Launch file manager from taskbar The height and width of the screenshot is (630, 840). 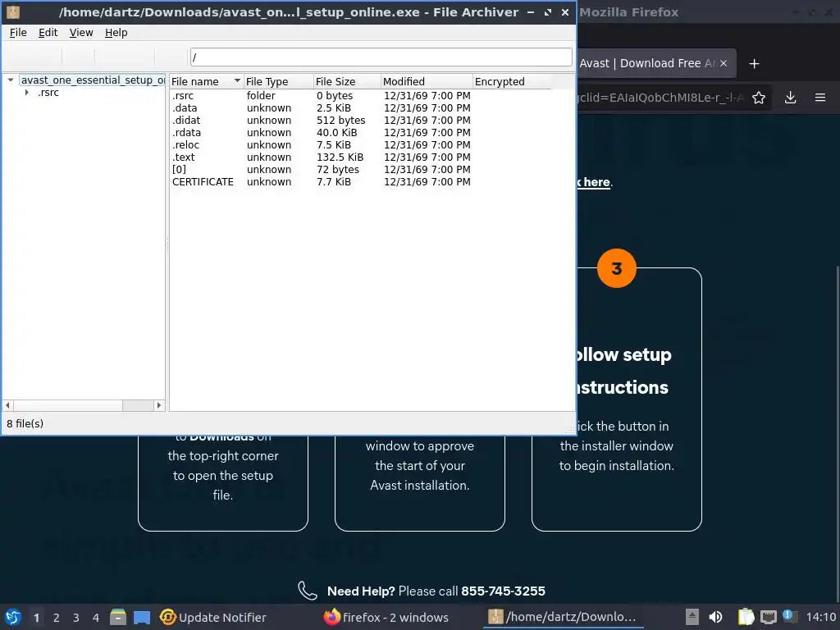(118, 617)
